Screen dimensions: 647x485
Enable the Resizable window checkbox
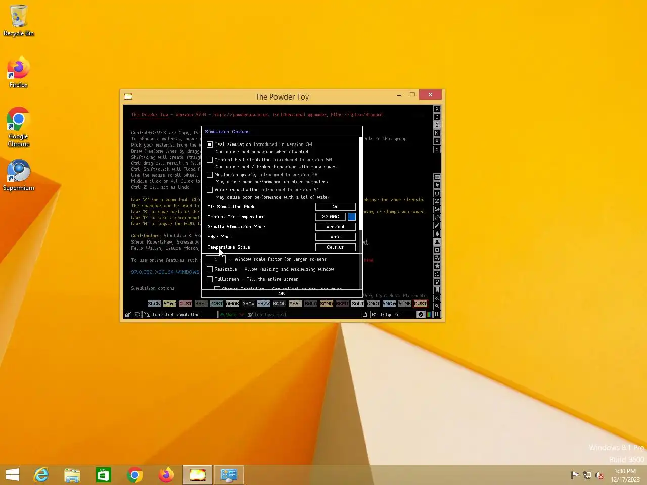pos(210,269)
